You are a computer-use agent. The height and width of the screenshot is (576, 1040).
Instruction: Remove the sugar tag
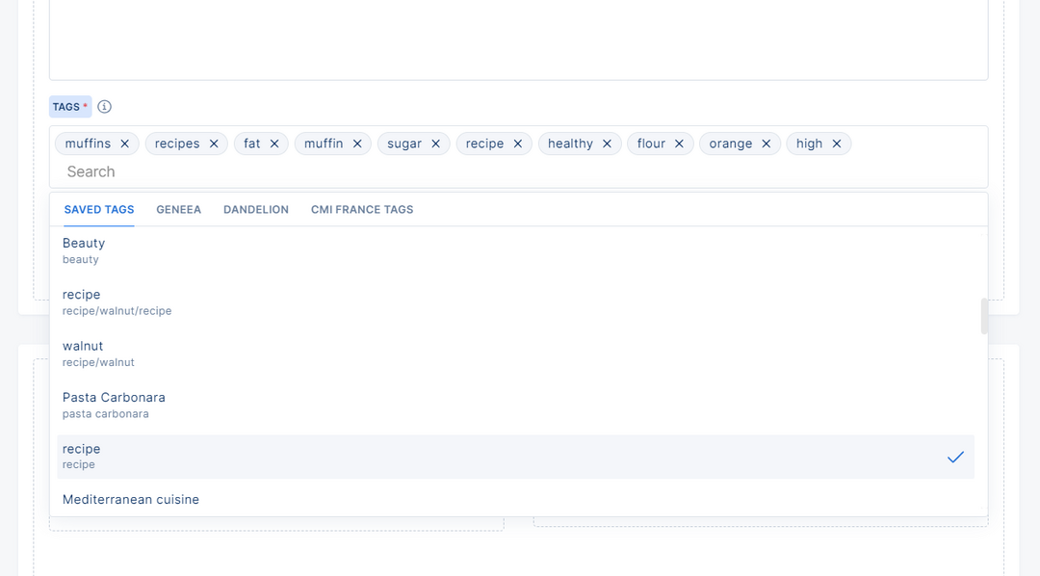436,144
